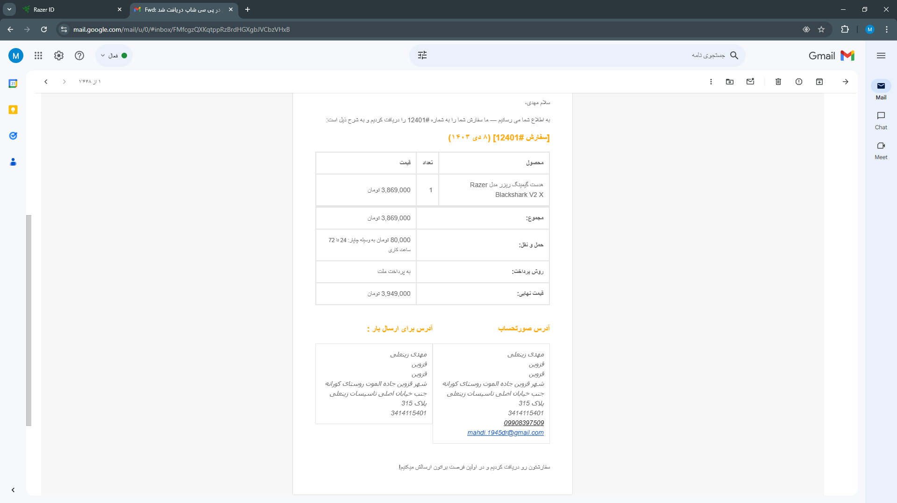Navigate back in browser
897x503 pixels.
point(10,29)
